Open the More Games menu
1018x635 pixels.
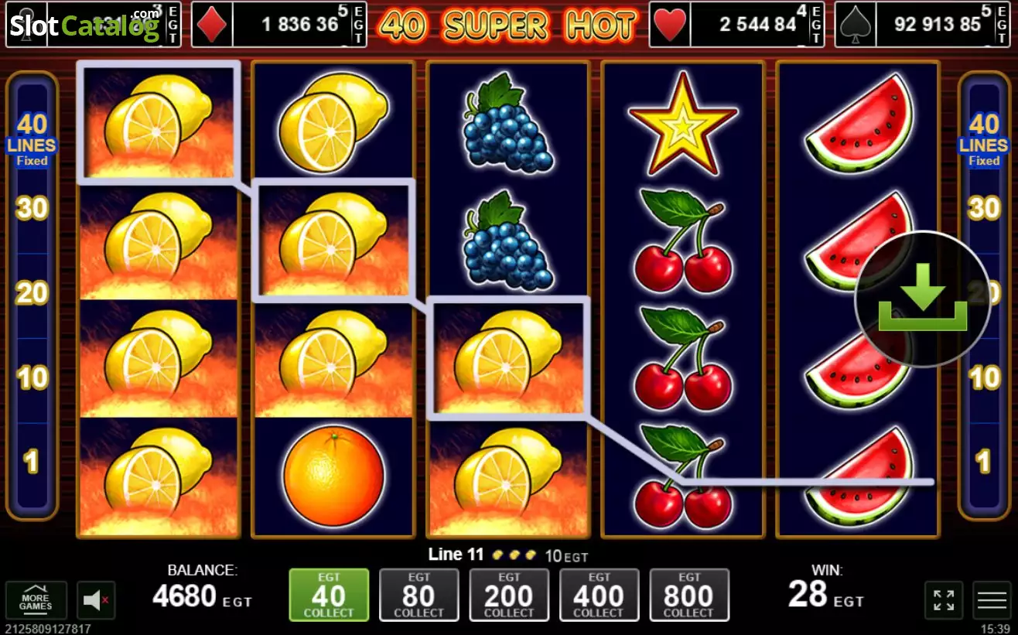[36, 600]
